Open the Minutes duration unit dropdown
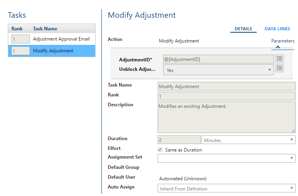 tap(248, 140)
